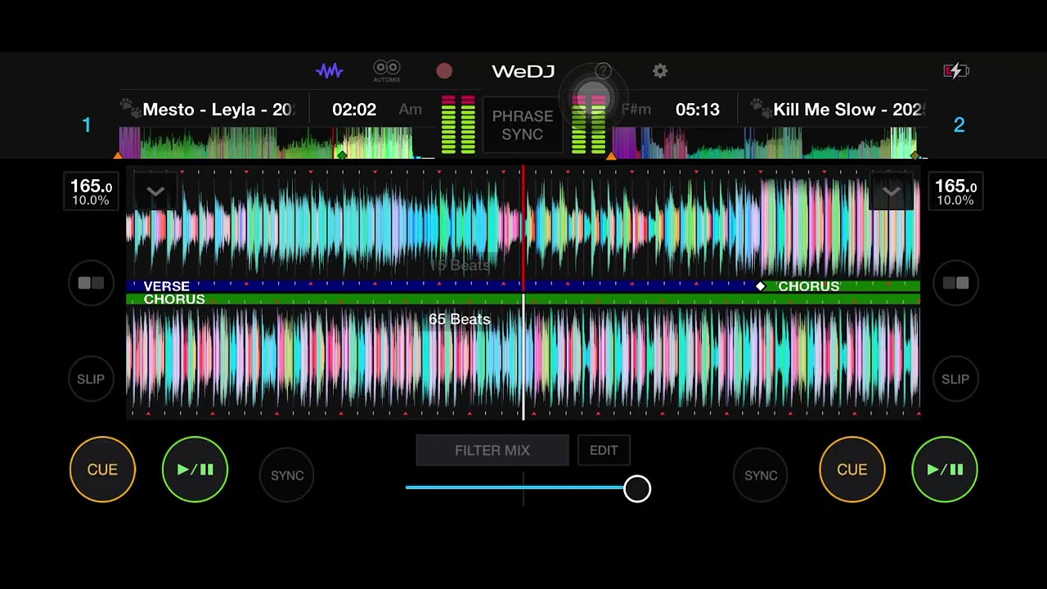Open the waveform view icon

[x=330, y=71]
